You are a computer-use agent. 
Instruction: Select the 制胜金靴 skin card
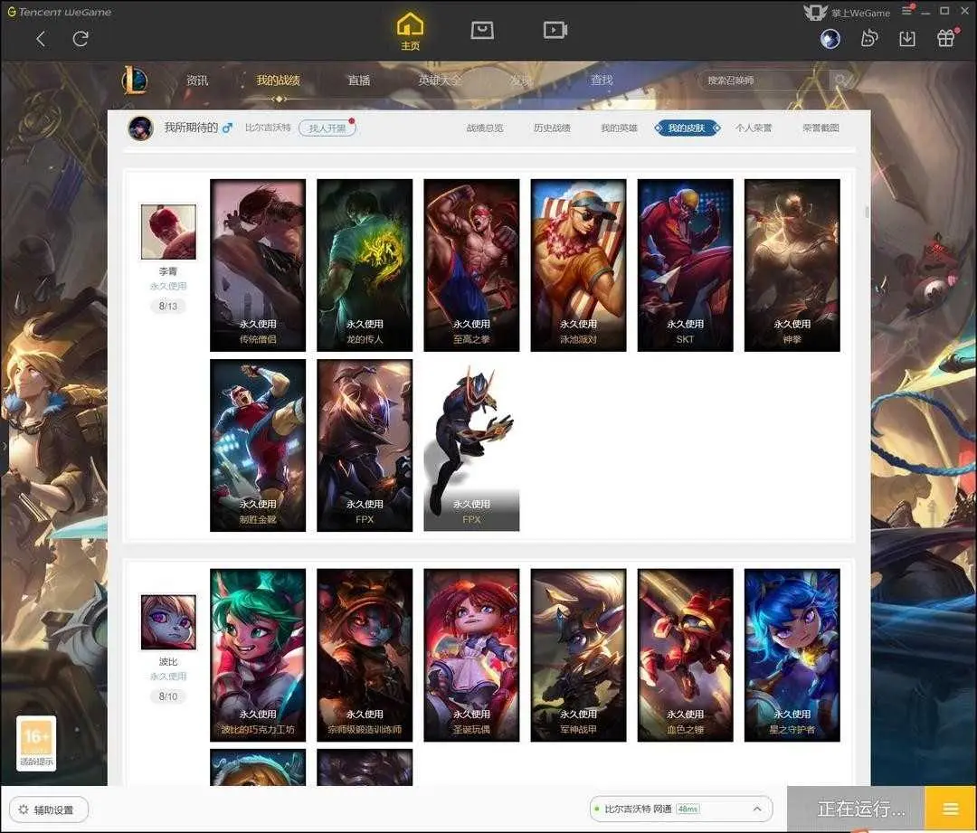click(x=258, y=446)
